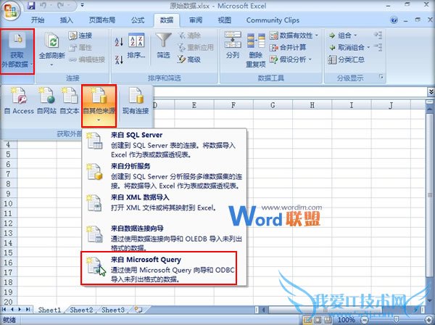The width and height of the screenshot is (435, 325).
Task: Click Subtotal (分类汇总) button
Action: point(346,59)
